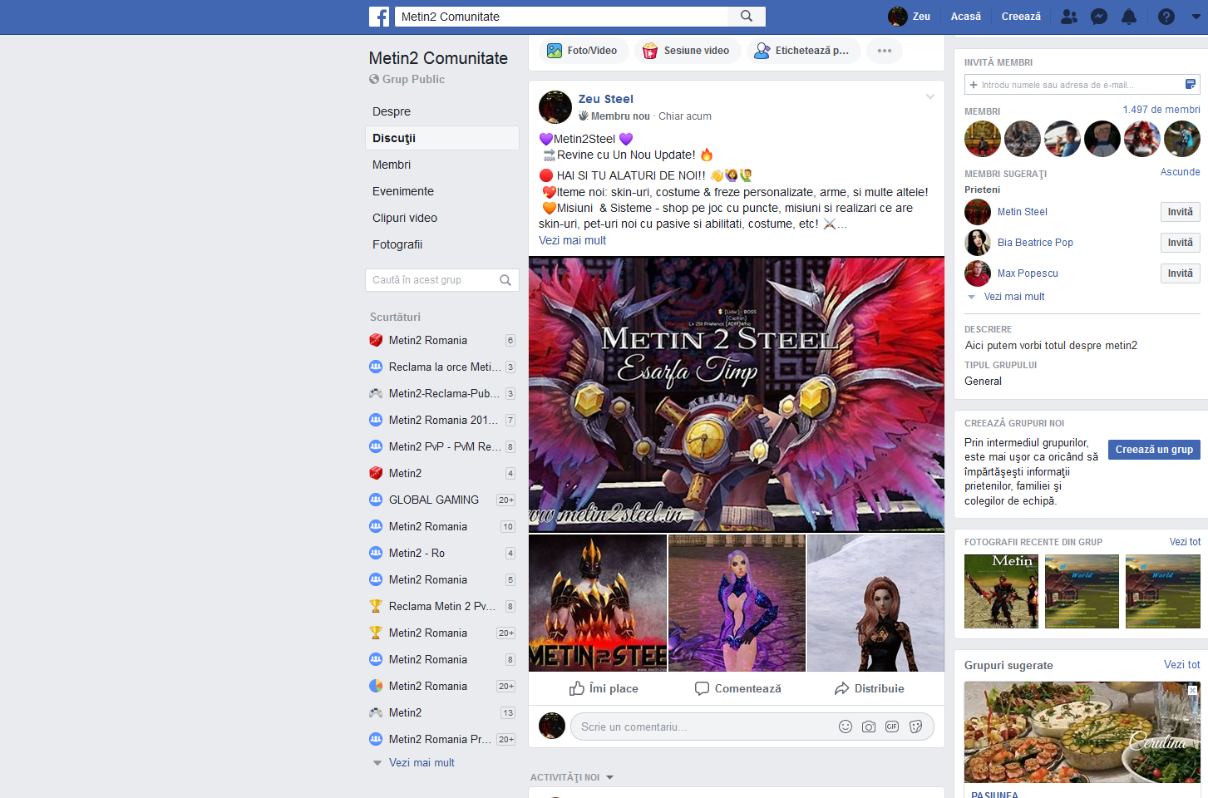Click Comentează on the post

click(738, 688)
